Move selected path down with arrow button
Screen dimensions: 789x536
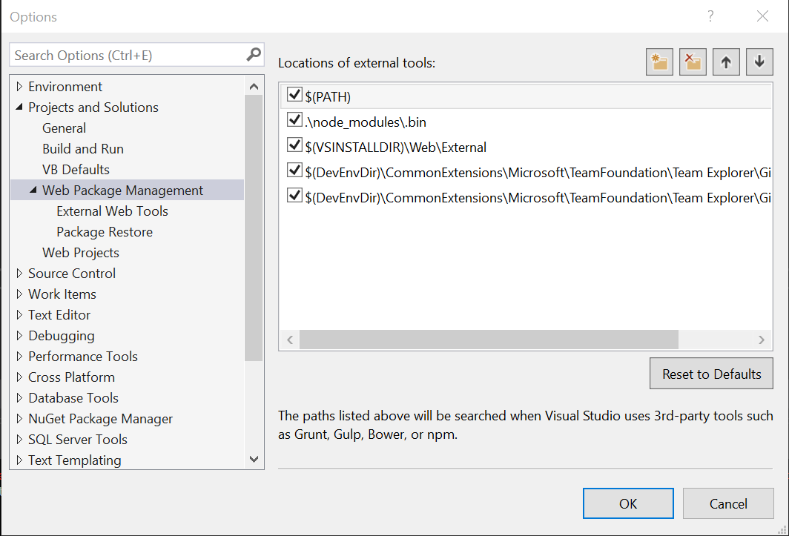point(759,62)
